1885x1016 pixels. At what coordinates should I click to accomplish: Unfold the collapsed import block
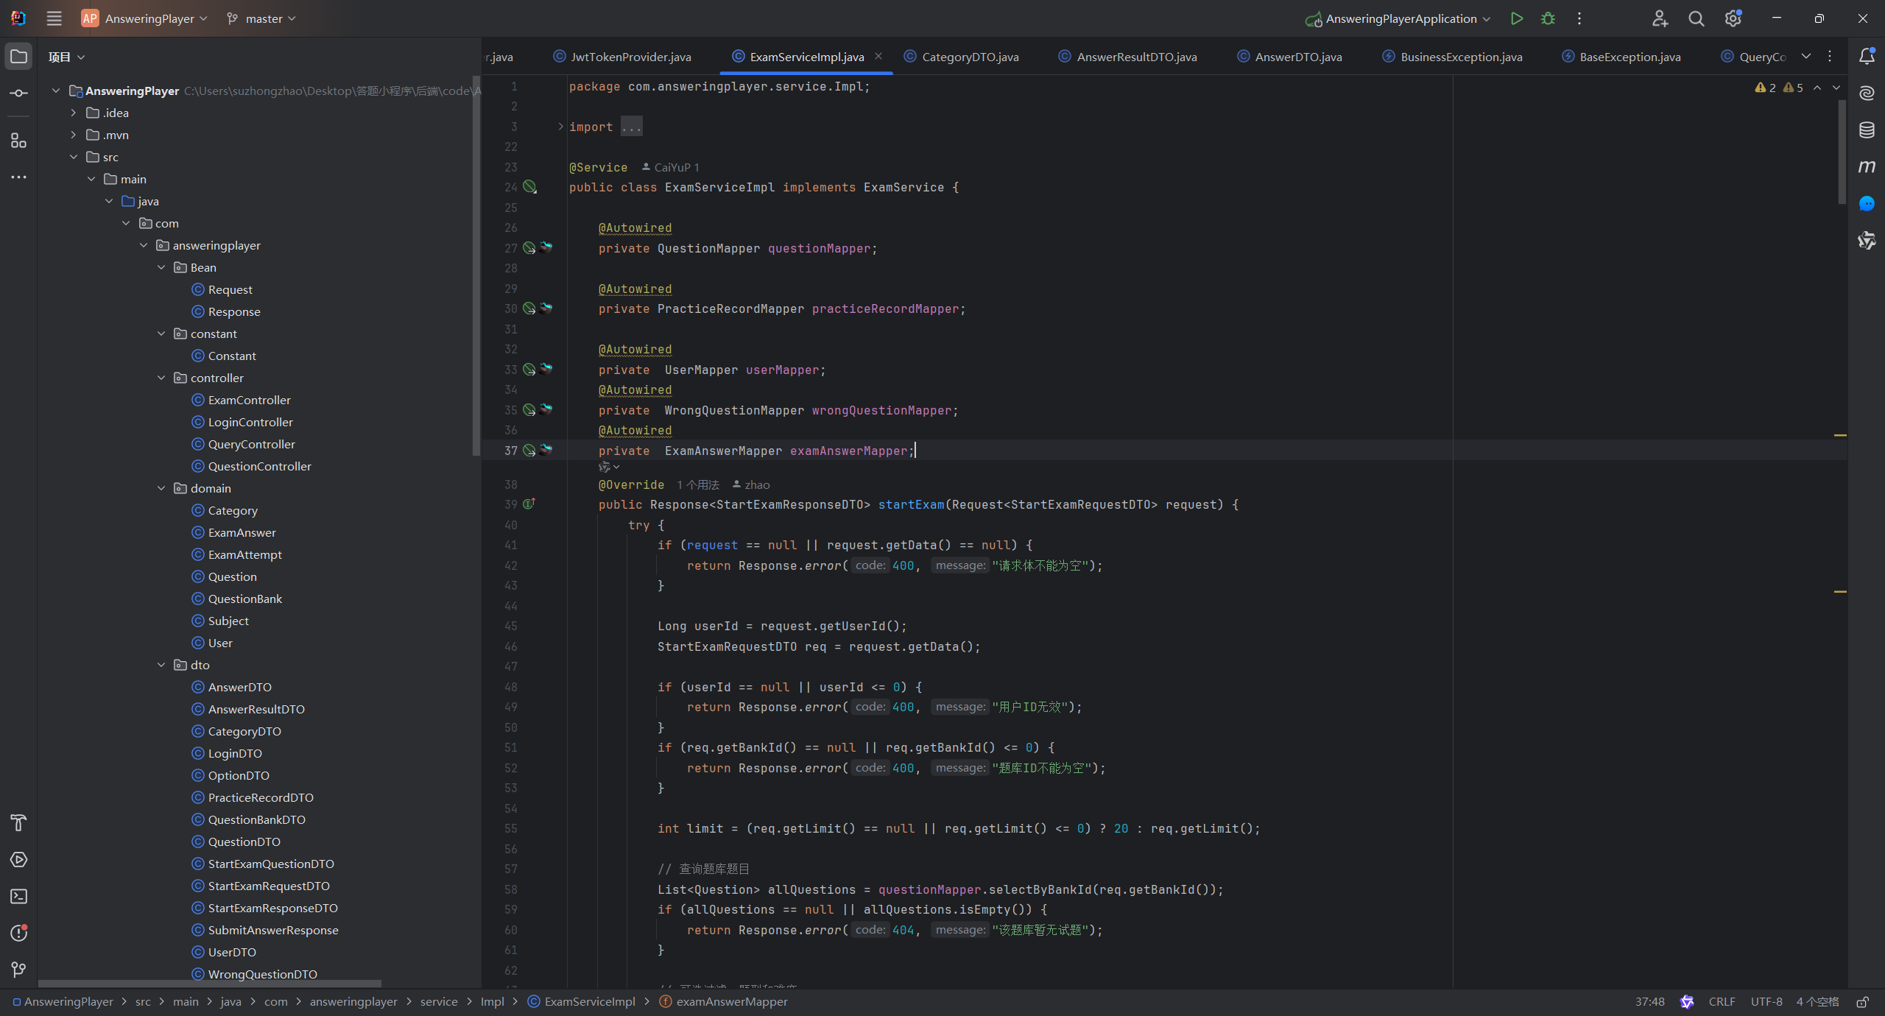coord(560,127)
